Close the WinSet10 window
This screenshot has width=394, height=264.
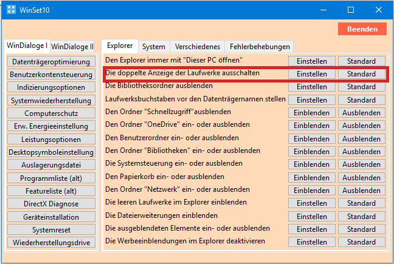point(378,10)
